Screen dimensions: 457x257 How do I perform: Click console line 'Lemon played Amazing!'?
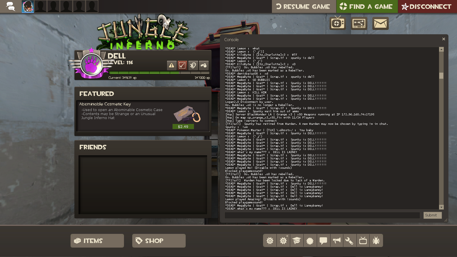click(x=263, y=199)
